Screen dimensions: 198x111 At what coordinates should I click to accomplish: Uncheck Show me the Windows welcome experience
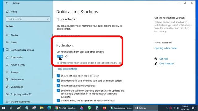click(x=58, y=91)
